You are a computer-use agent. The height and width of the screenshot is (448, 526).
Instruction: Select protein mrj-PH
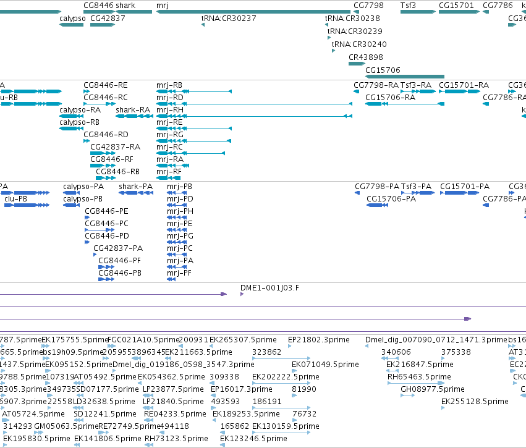click(x=177, y=218)
